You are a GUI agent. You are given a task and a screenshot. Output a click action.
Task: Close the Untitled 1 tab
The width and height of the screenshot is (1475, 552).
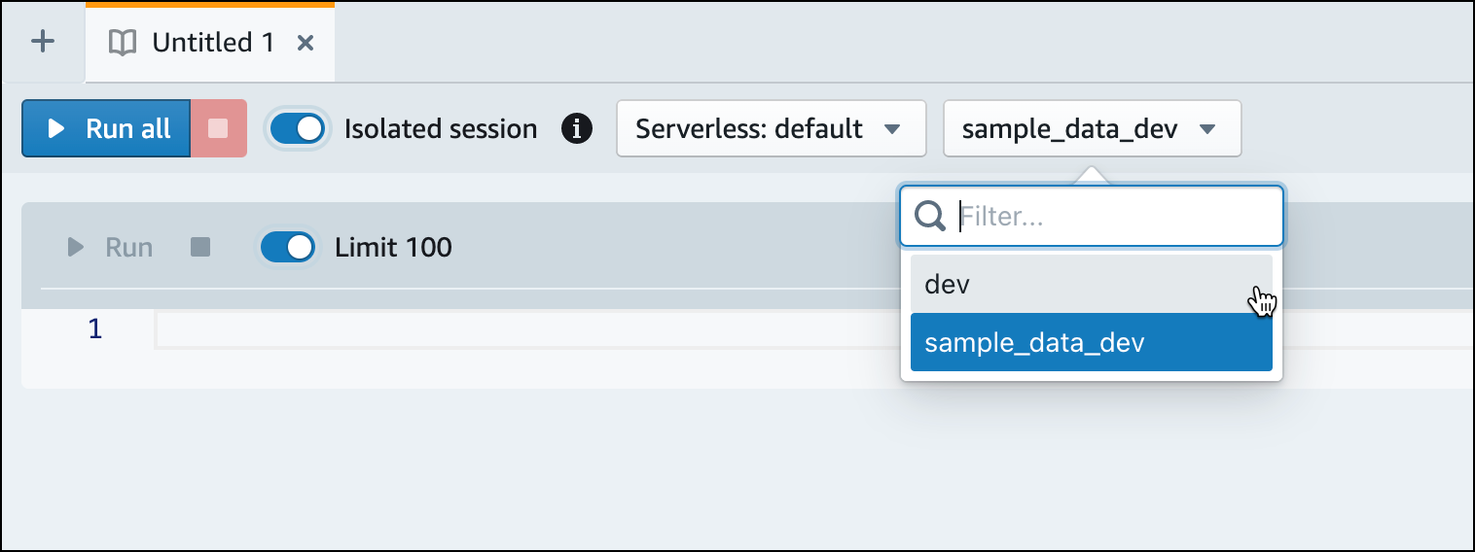pos(305,43)
